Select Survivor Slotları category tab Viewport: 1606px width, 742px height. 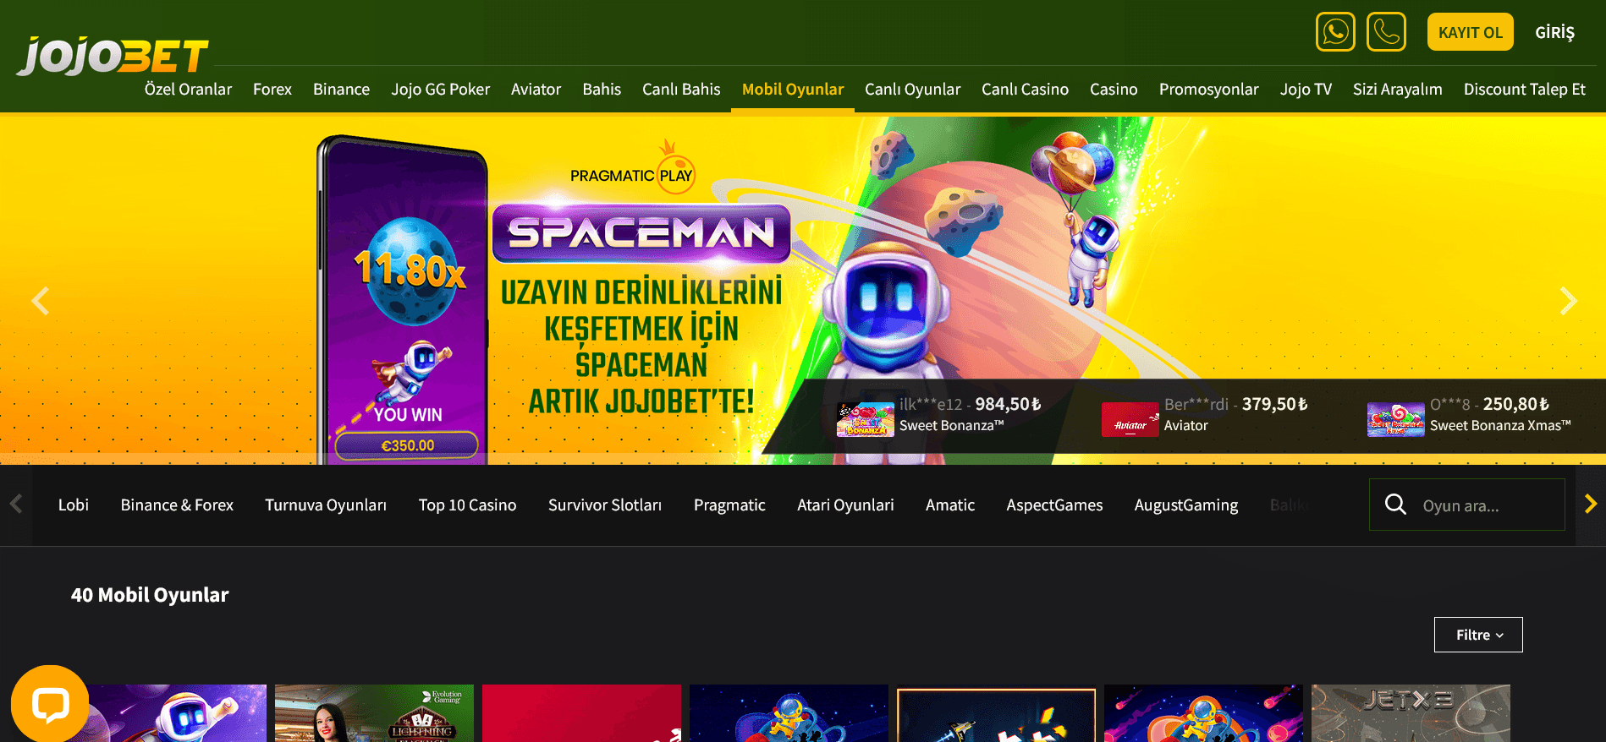[x=605, y=505]
